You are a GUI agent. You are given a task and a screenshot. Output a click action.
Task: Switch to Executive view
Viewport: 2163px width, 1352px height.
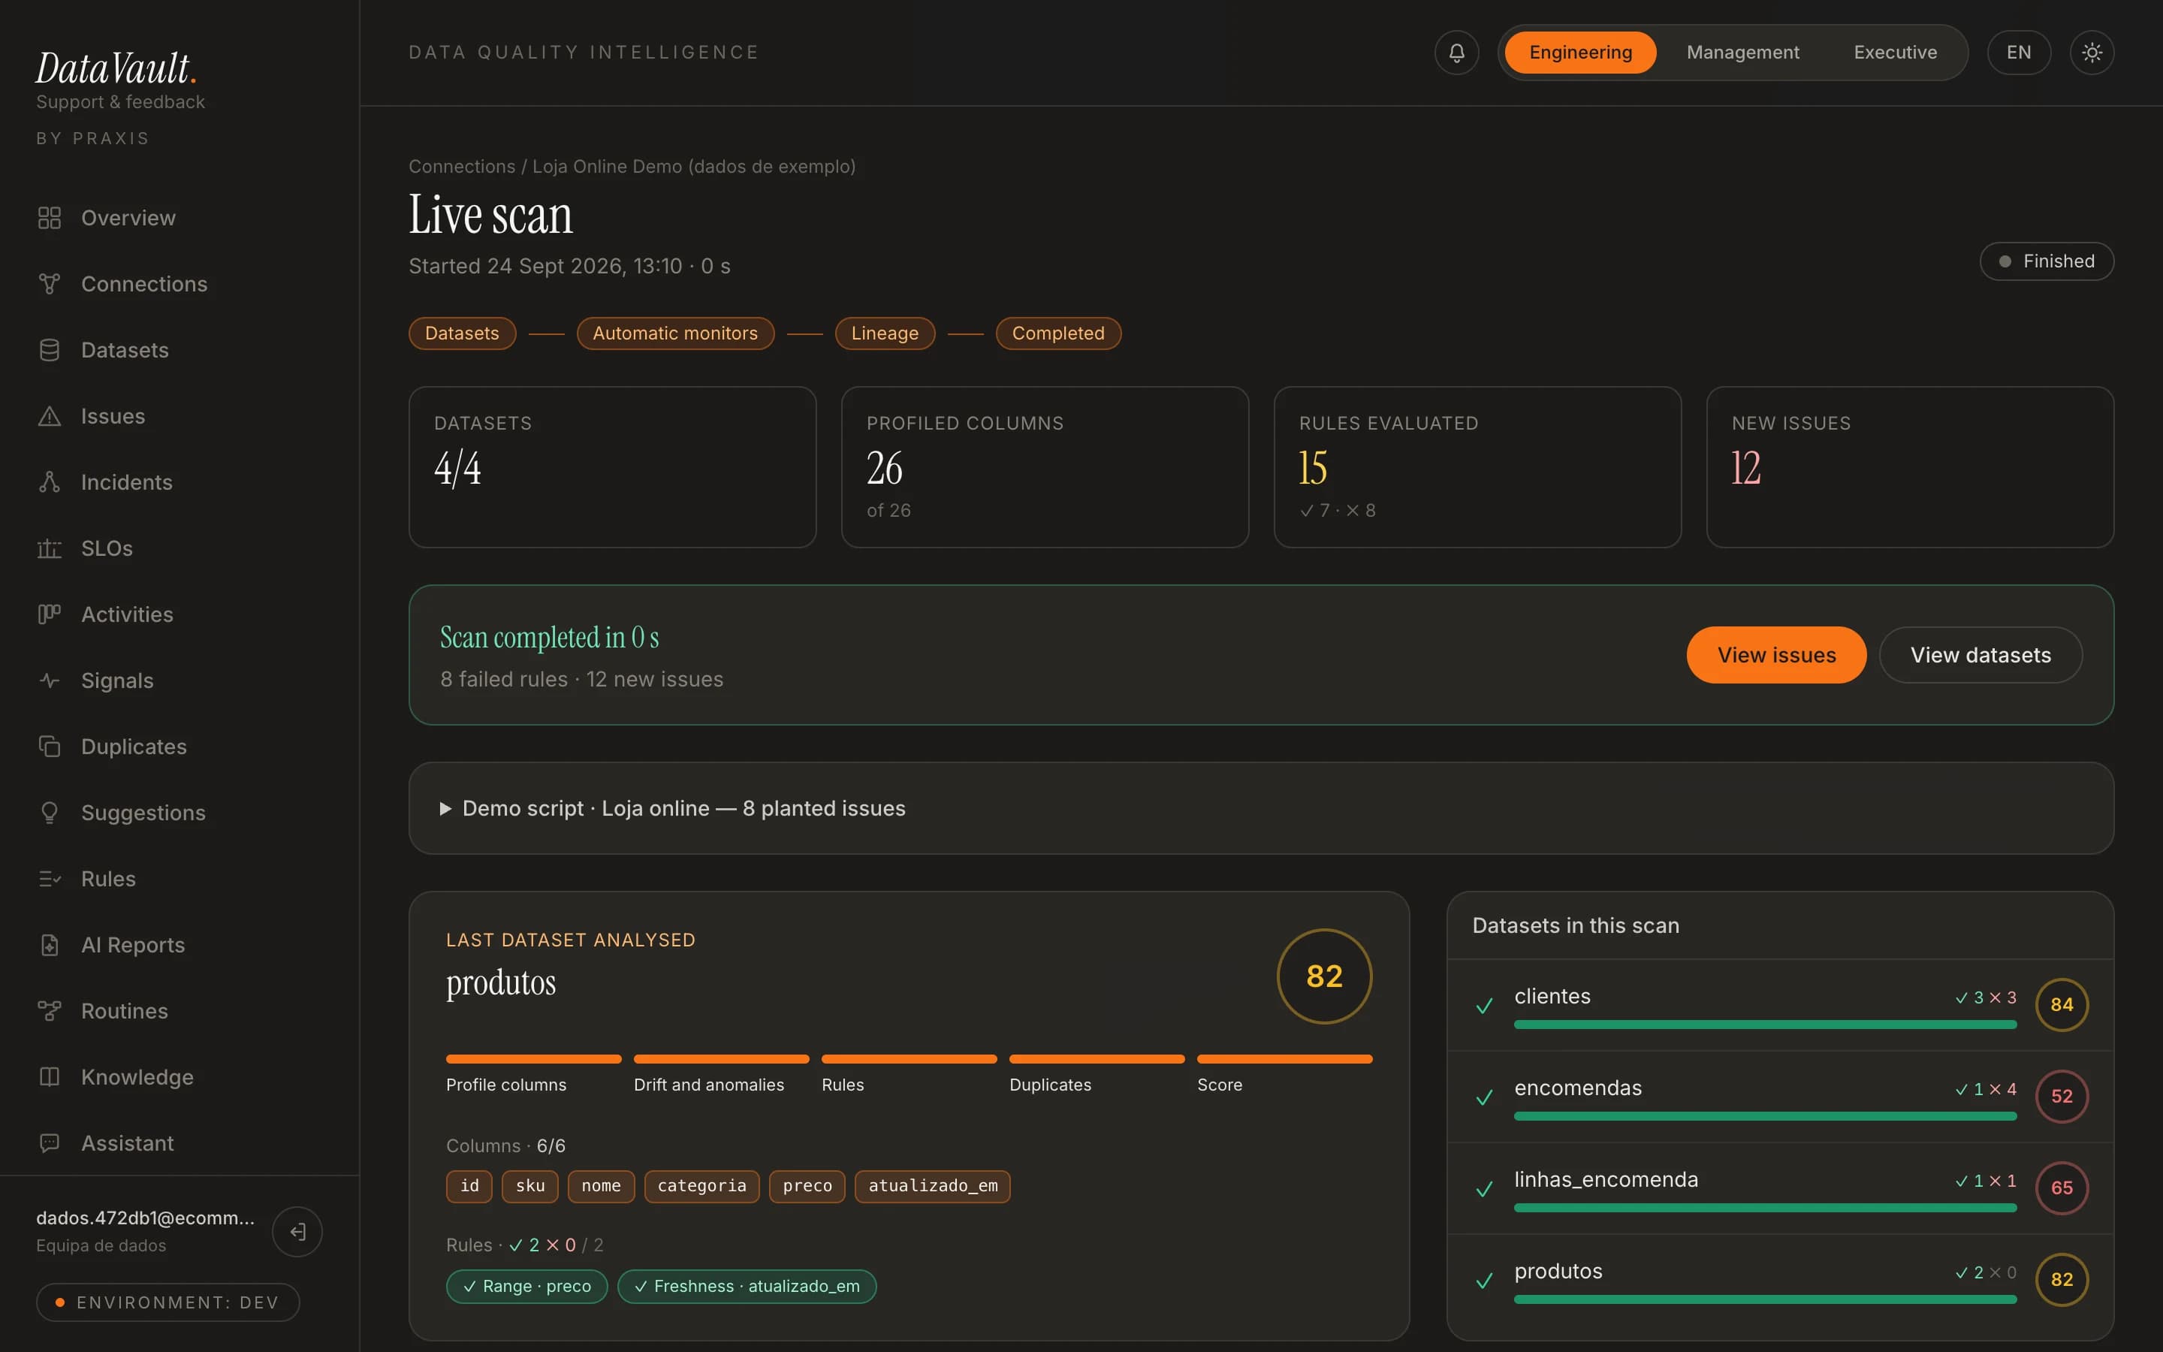tap(1895, 53)
